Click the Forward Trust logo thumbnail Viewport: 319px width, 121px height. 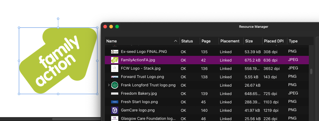tap(115, 77)
